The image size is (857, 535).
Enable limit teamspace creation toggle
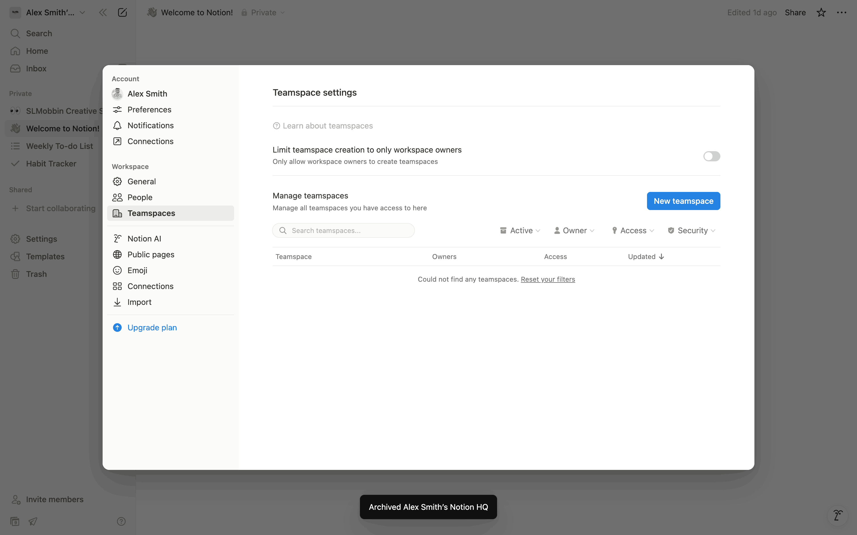point(711,156)
